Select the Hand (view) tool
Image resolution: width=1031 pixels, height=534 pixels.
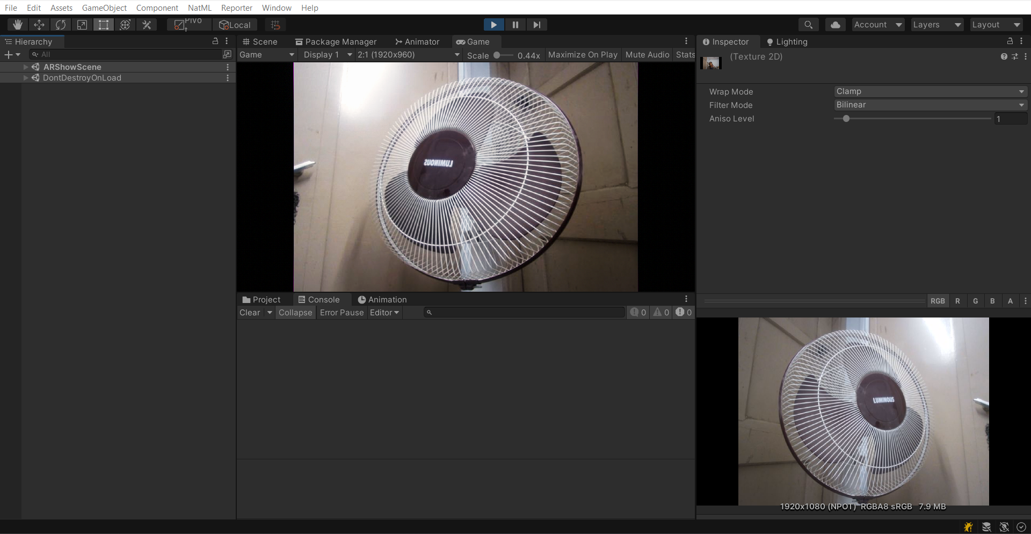18,24
